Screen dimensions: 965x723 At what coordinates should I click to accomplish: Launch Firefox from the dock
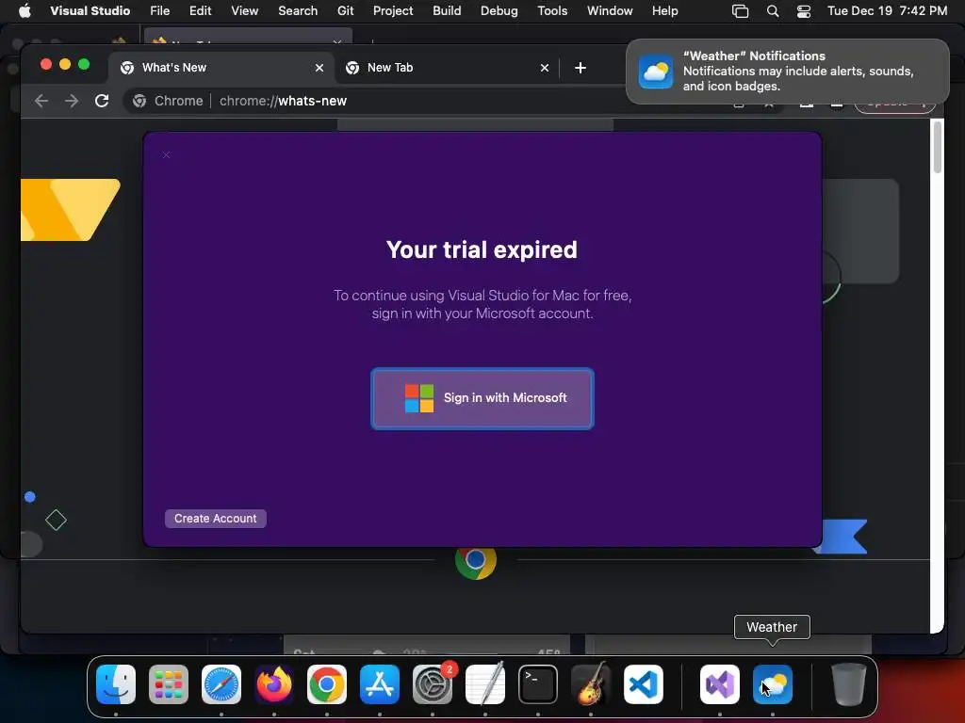click(x=274, y=684)
